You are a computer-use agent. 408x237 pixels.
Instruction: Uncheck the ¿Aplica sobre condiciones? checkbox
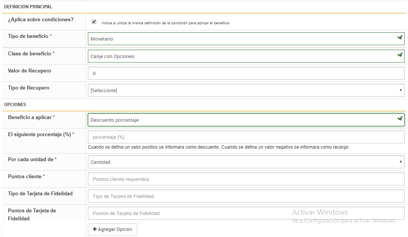coord(94,22)
